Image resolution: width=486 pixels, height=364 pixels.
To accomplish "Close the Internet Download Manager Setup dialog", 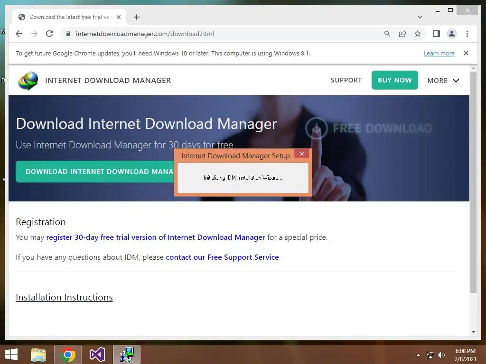I will pos(301,154).
